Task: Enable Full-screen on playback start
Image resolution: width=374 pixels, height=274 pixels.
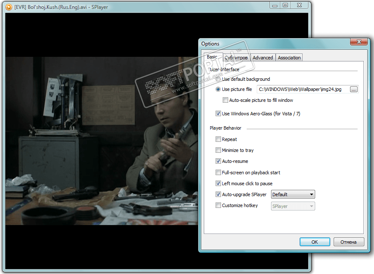Action: [218, 172]
